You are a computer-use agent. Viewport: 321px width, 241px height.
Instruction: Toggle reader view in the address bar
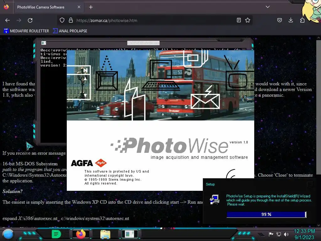pos(239,20)
